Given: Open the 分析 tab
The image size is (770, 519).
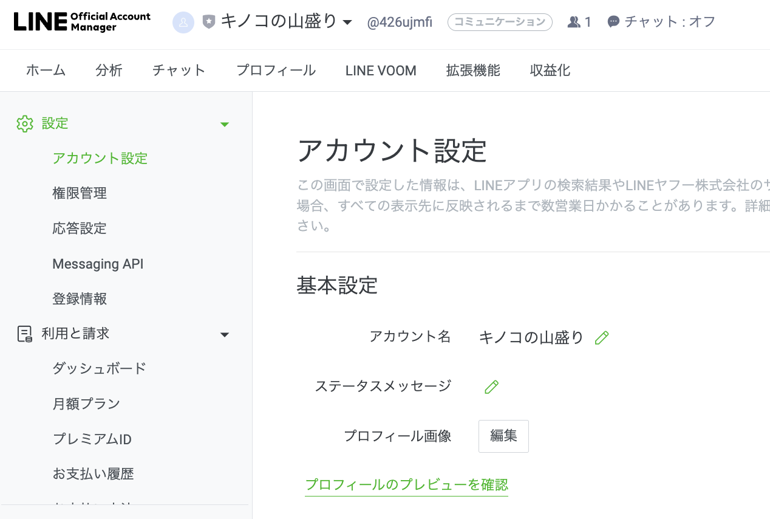Looking at the screenshot, I should [109, 70].
